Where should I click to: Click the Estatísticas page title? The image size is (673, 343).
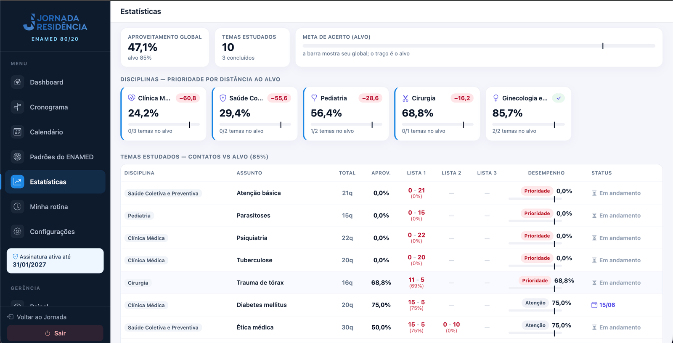pyautogui.click(x=140, y=11)
